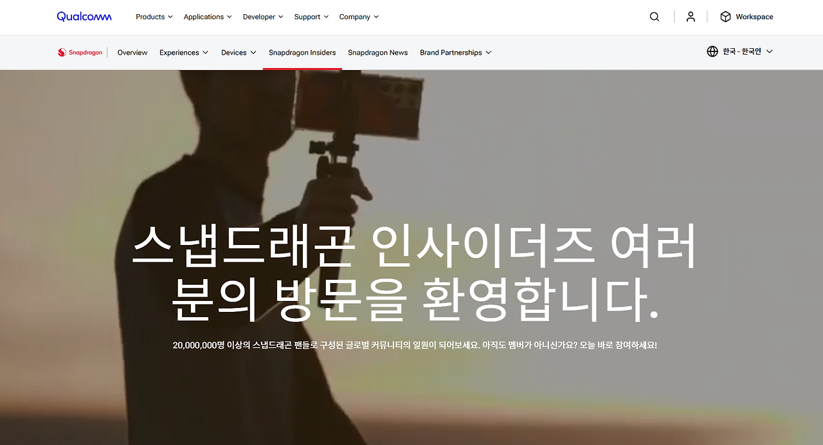Expand the Company menu

(x=359, y=17)
